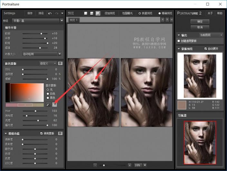Select the 预览 1 tab
Screen dimensions: 227x171
(x=74, y=20)
